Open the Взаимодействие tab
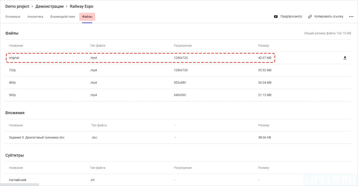This screenshot has width=358, height=186. (63, 16)
